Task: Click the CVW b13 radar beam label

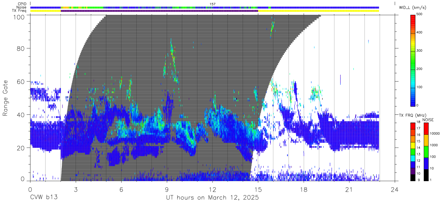Action: pos(43,198)
